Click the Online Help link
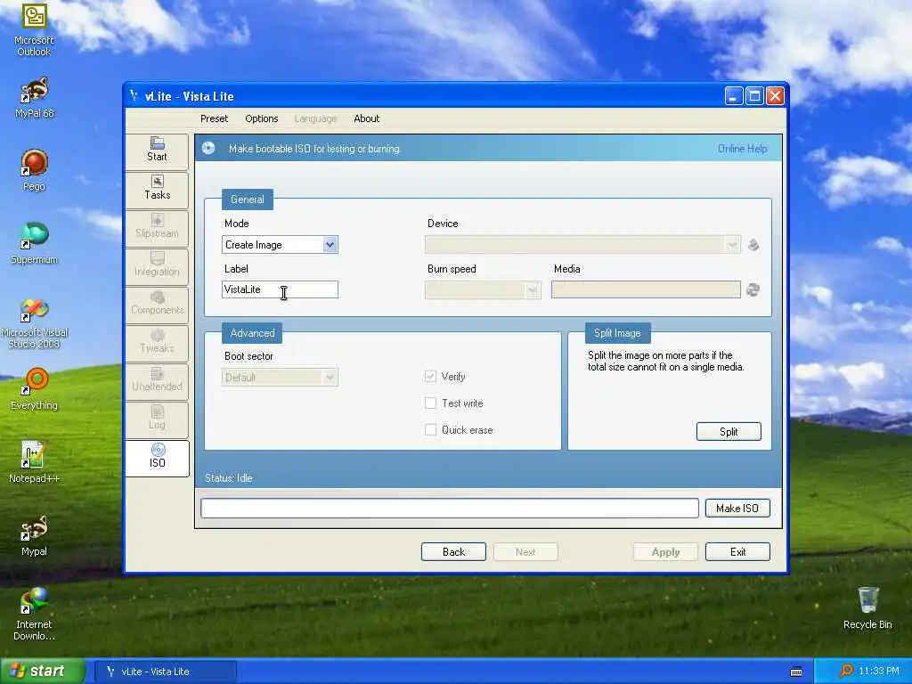 [x=742, y=149]
